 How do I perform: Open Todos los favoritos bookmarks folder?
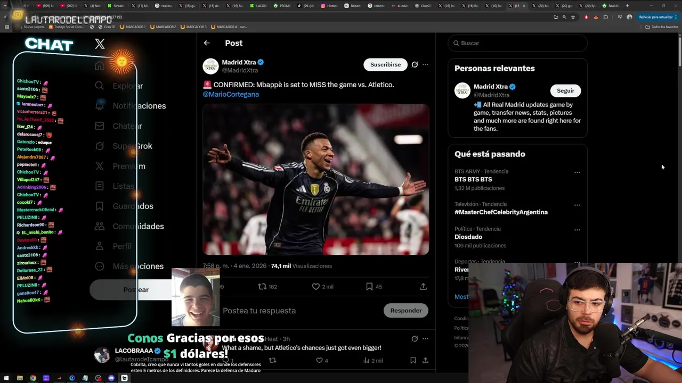662,27
